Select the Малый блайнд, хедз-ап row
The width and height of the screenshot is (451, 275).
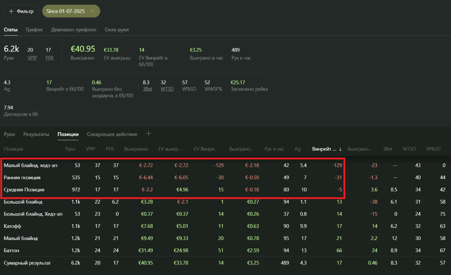225,165
